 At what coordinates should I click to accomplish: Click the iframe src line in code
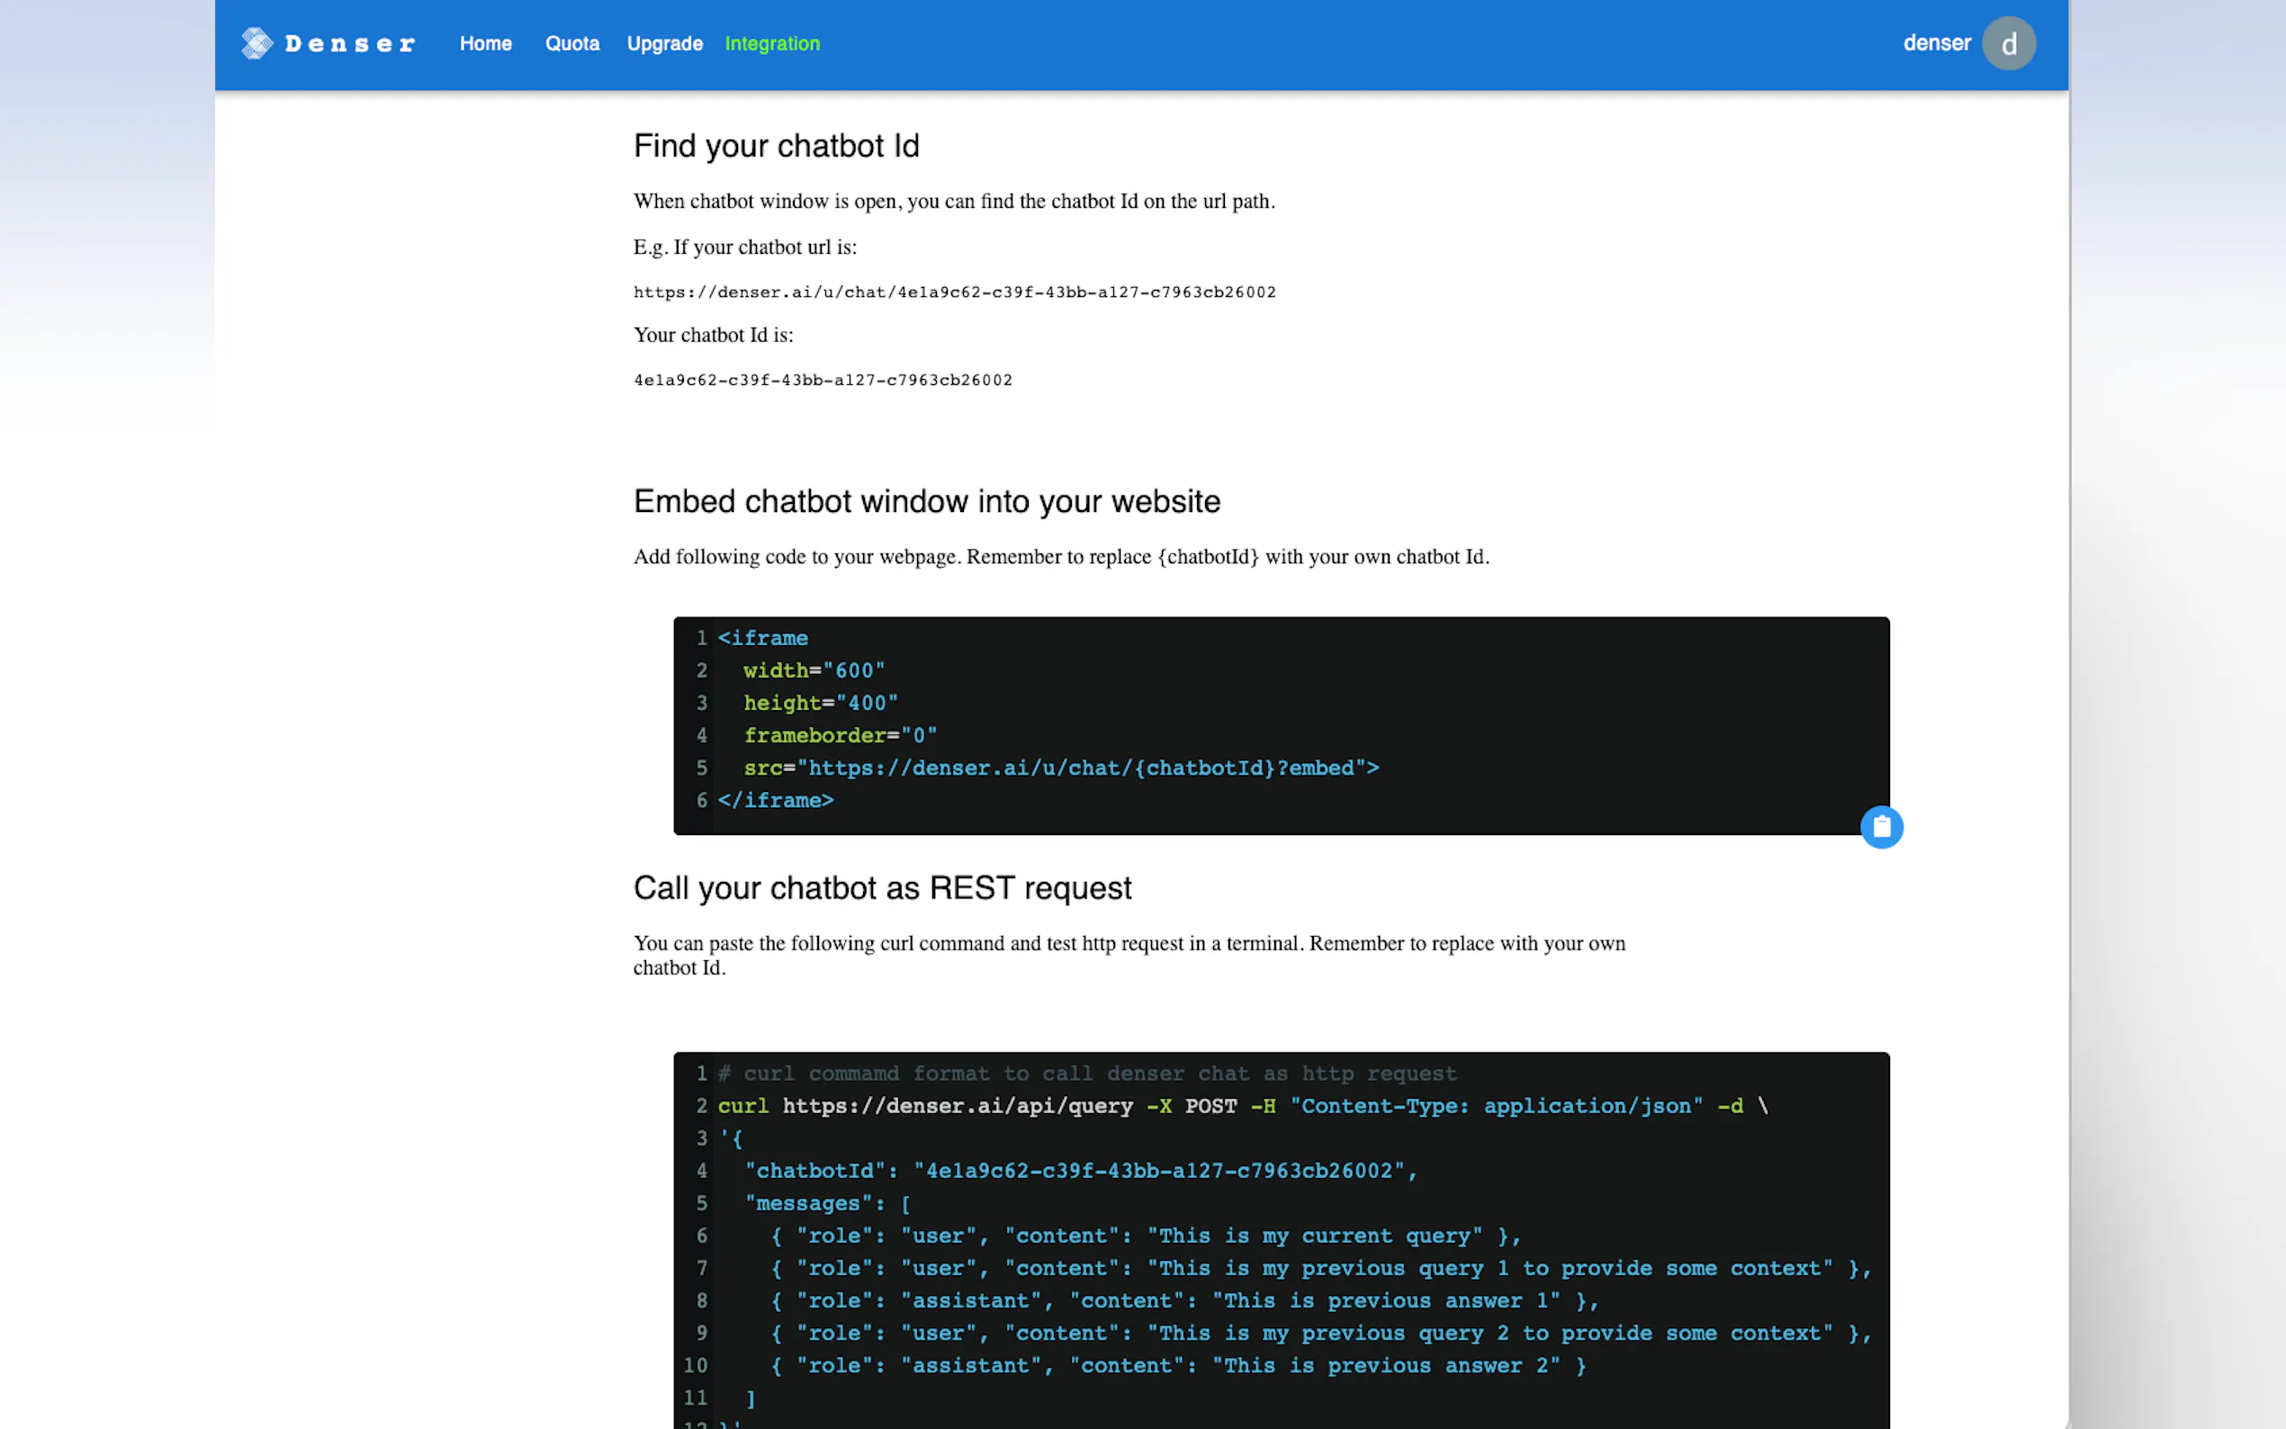tap(1060, 768)
